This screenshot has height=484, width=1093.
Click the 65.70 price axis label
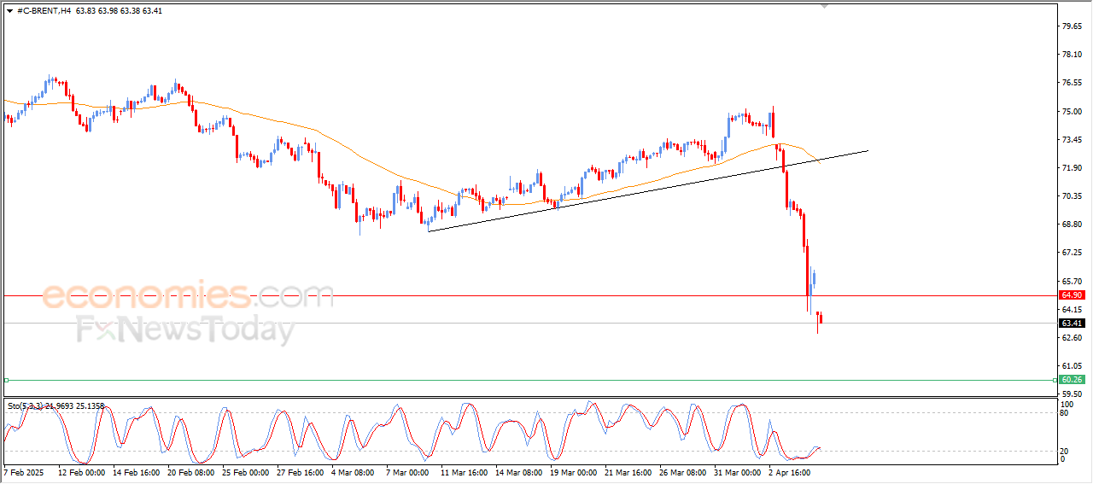pos(1071,281)
